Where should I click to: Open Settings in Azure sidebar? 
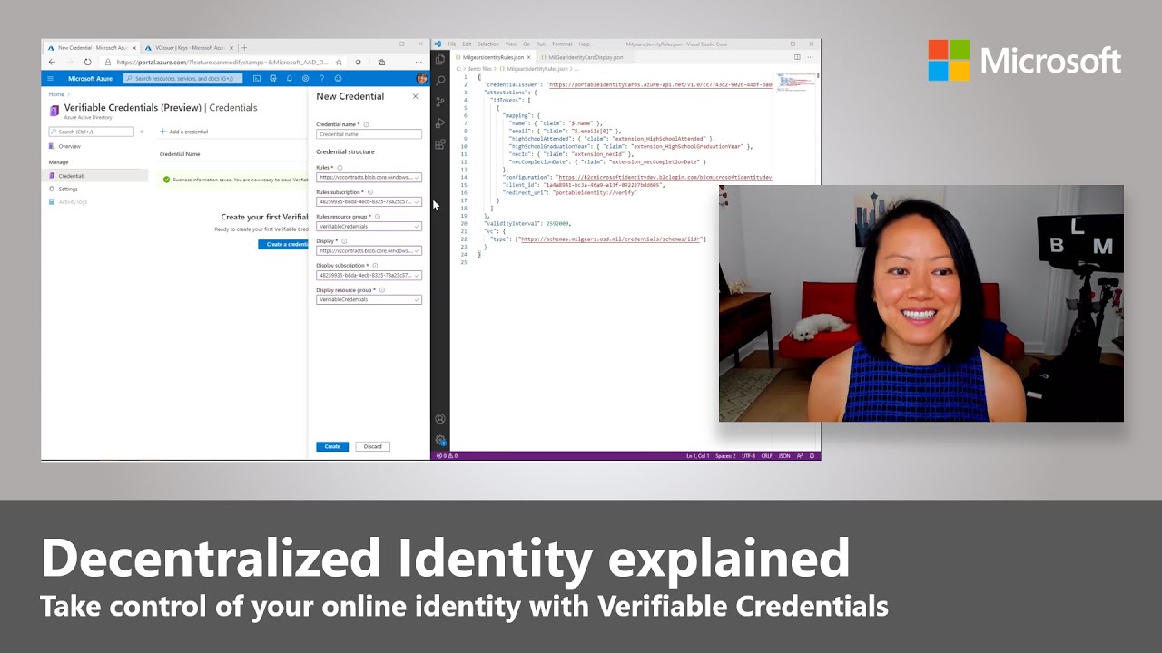69,189
